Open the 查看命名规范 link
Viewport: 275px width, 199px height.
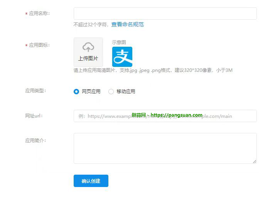127,24
